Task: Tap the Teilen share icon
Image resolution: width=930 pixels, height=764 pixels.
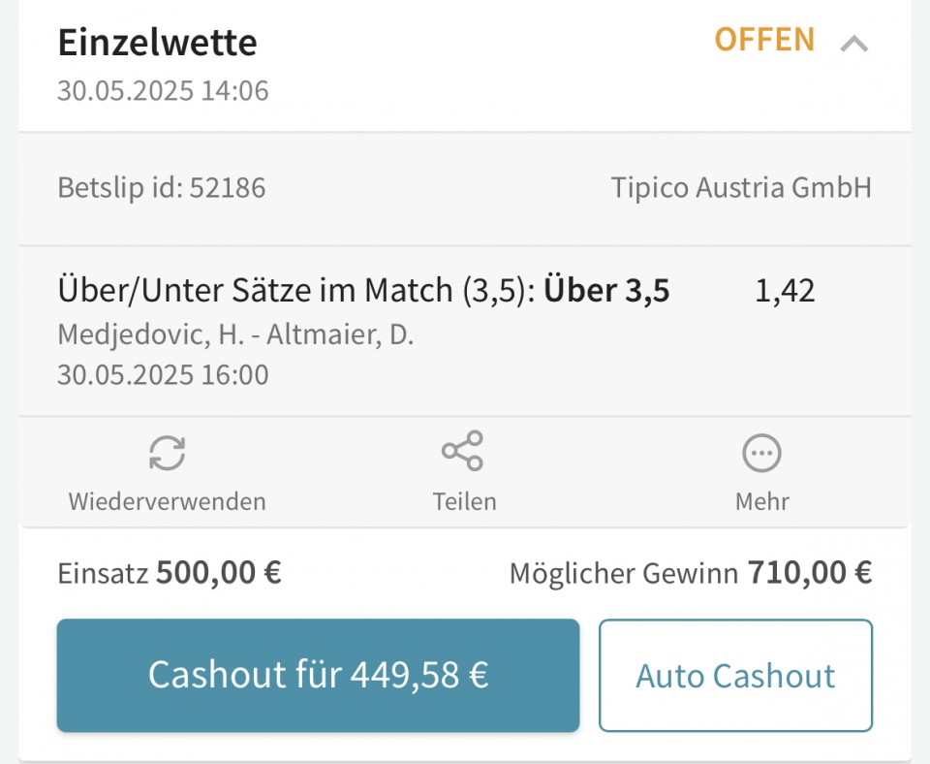Action: tap(463, 451)
